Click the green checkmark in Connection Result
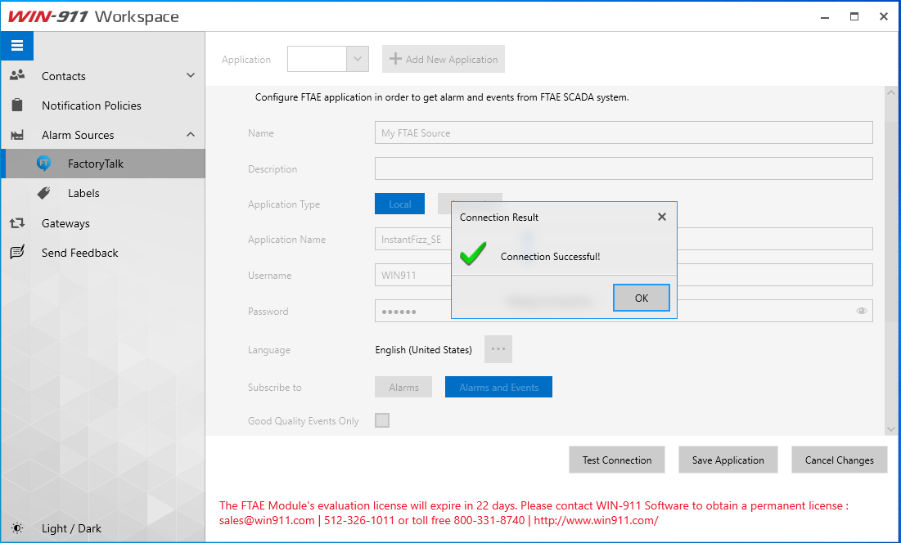The width and height of the screenshot is (901, 543). 473,254
